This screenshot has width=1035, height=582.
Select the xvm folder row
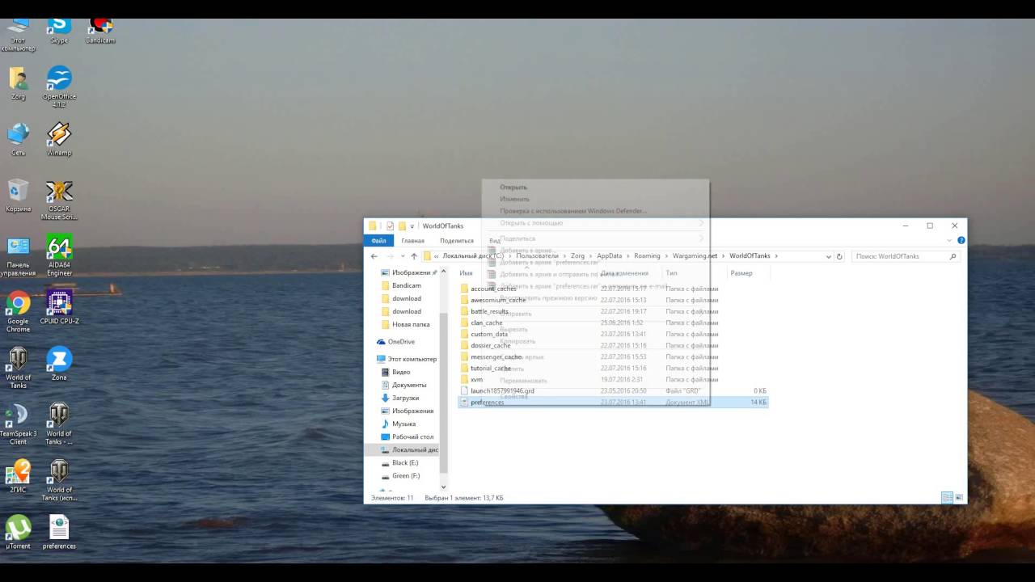tap(612, 379)
